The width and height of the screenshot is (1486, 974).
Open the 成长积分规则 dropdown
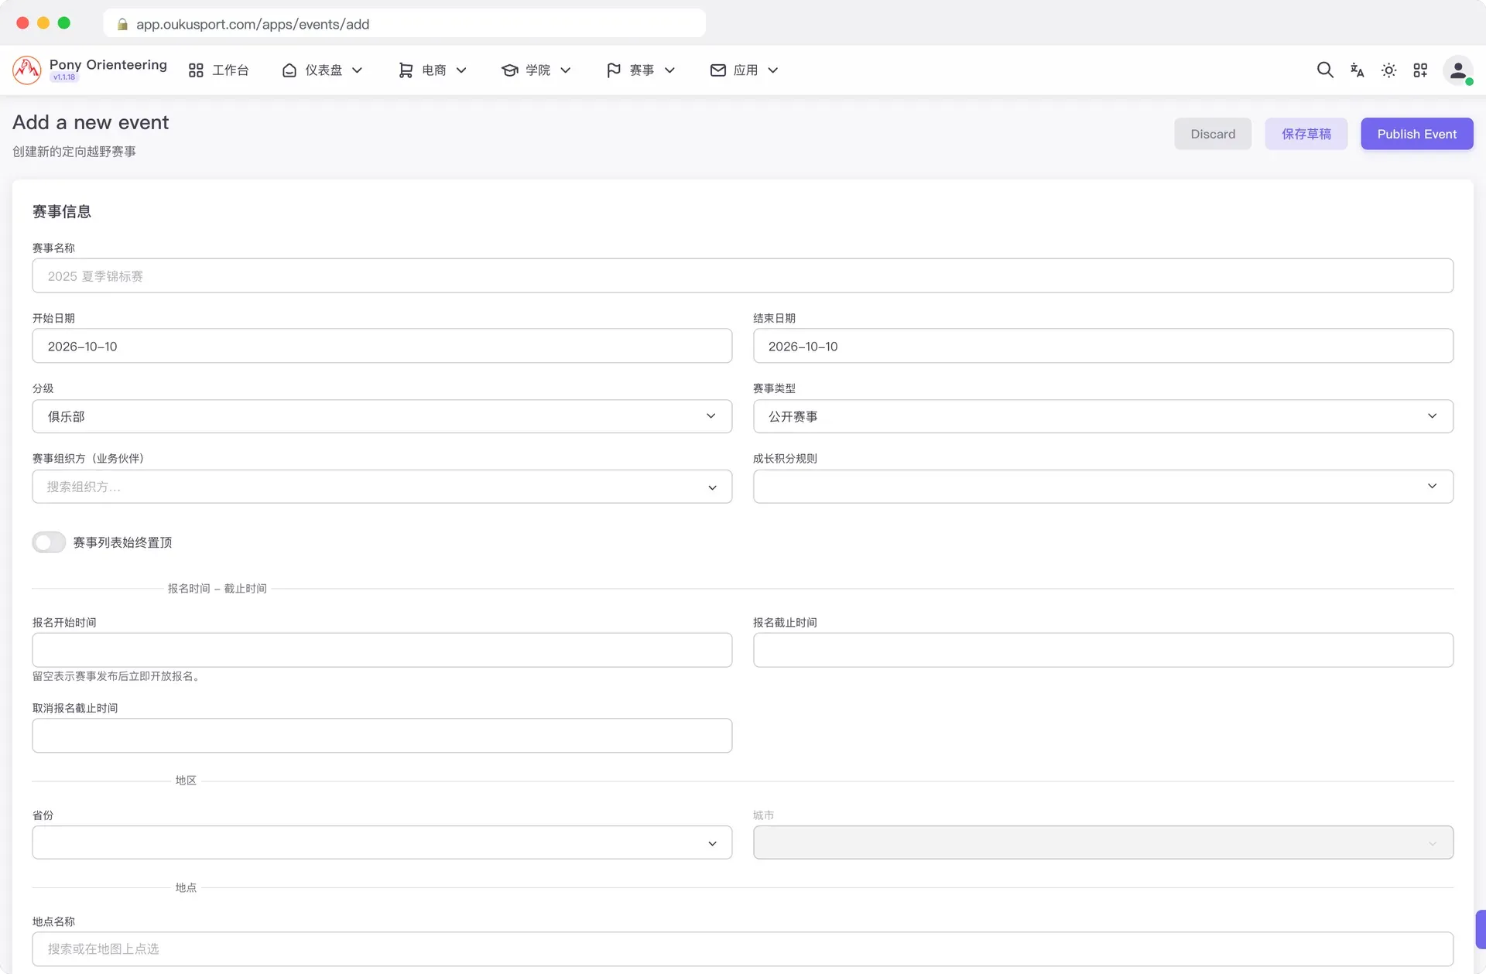1103,487
